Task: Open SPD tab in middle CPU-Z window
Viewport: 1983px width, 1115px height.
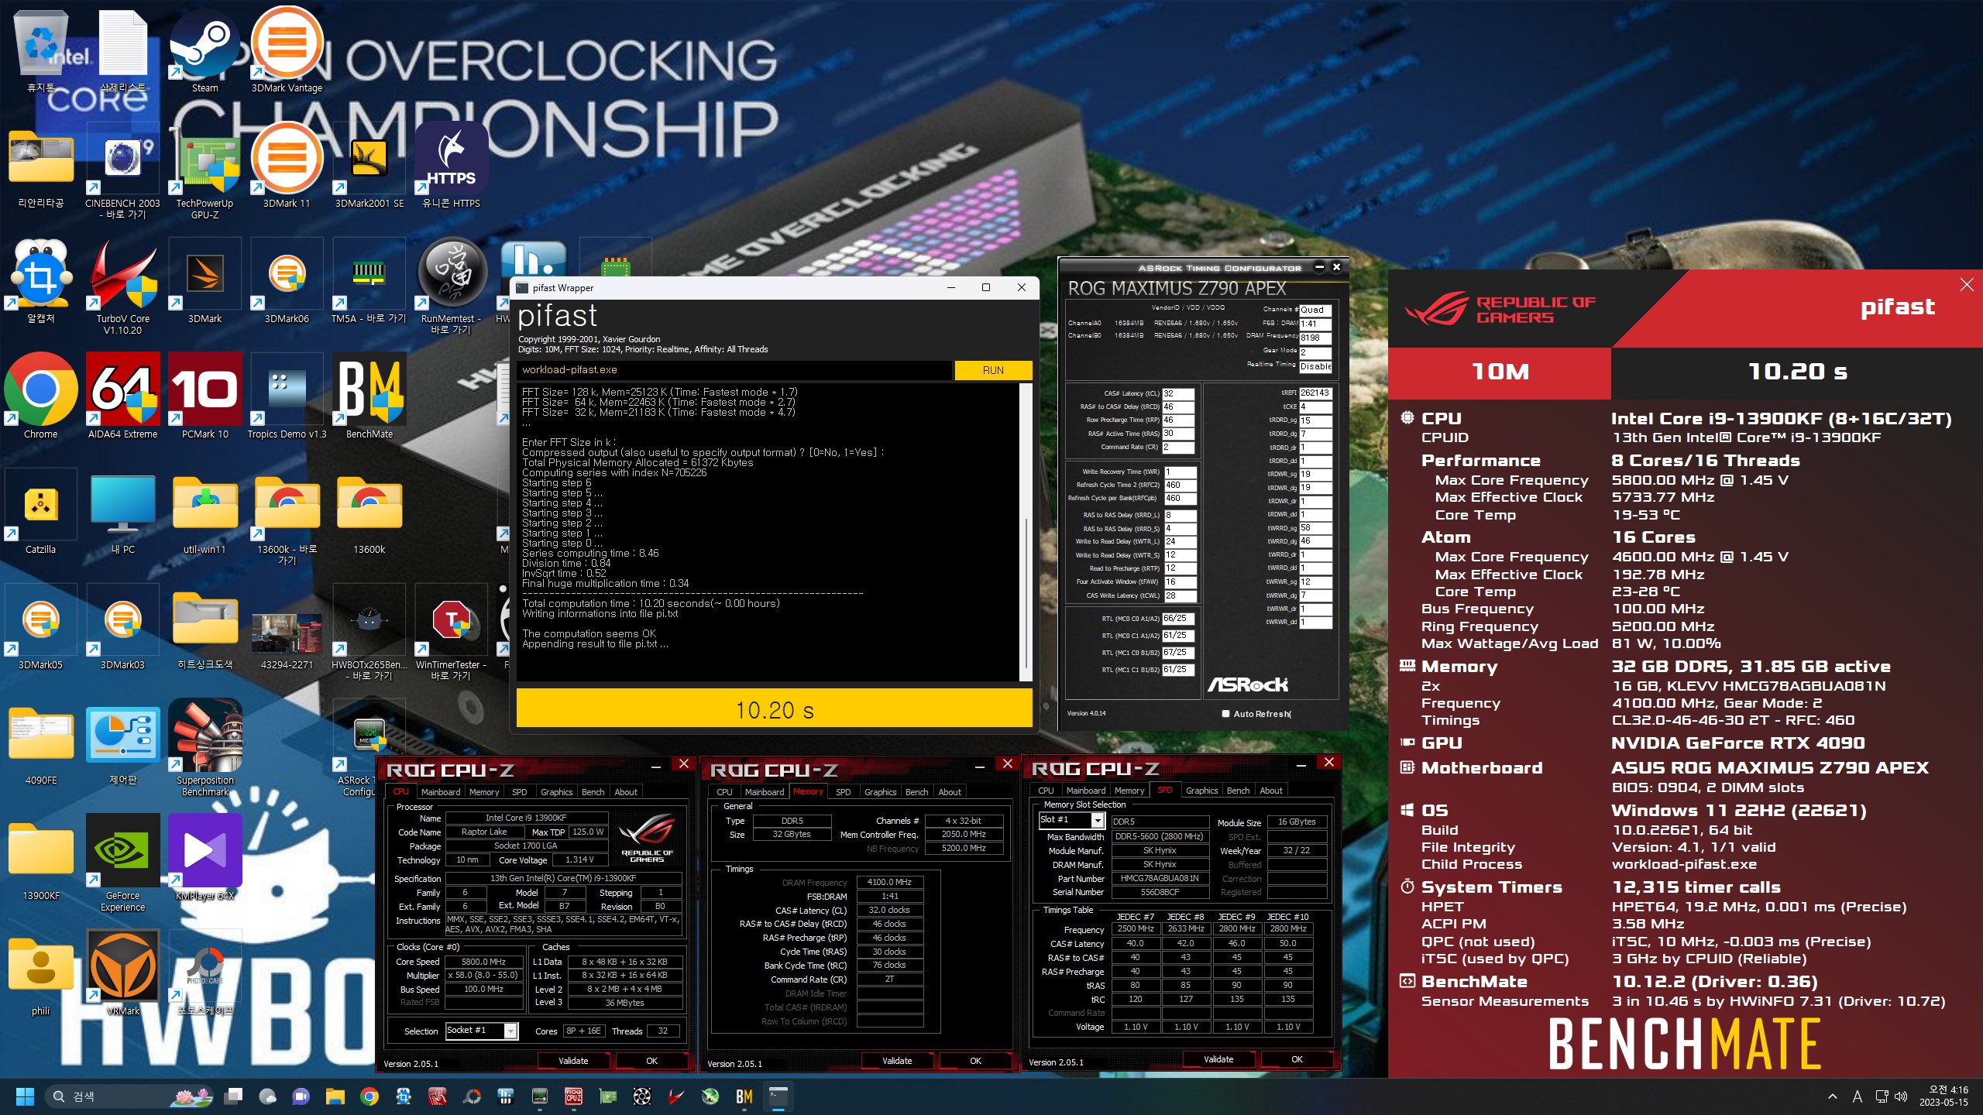Action: click(x=843, y=792)
